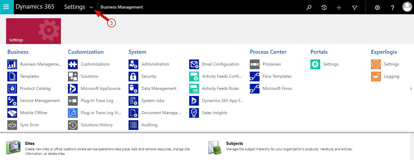
Task: Click the Mobile Offline icon
Action: 12,113
